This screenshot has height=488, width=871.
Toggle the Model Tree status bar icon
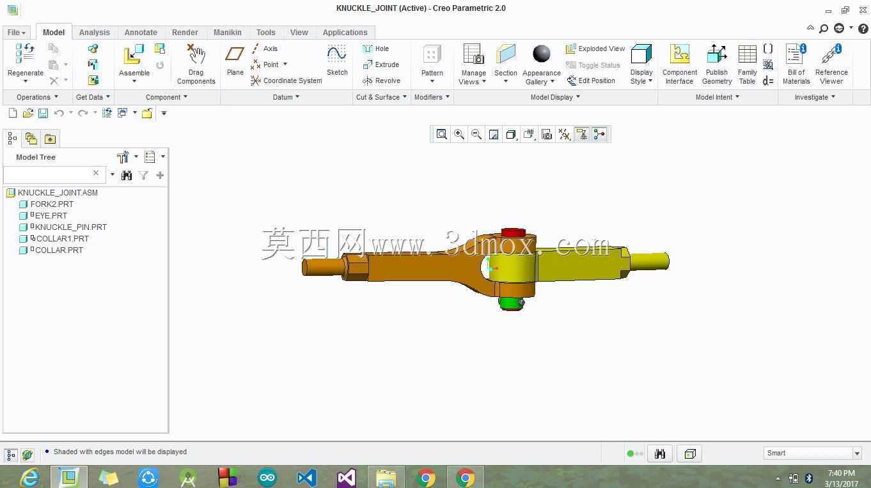tap(11, 455)
